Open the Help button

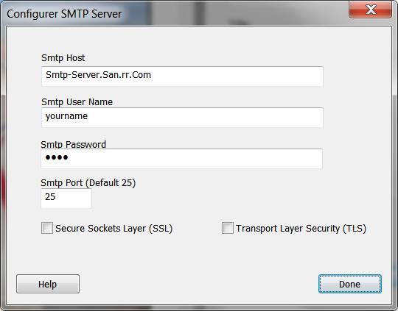[48, 284]
